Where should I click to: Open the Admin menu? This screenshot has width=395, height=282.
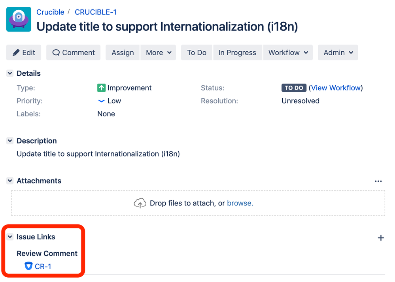[338, 52]
